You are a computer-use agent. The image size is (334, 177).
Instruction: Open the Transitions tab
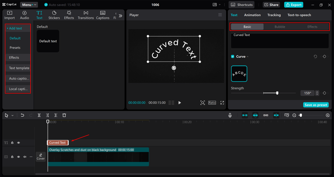[x=86, y=15]
